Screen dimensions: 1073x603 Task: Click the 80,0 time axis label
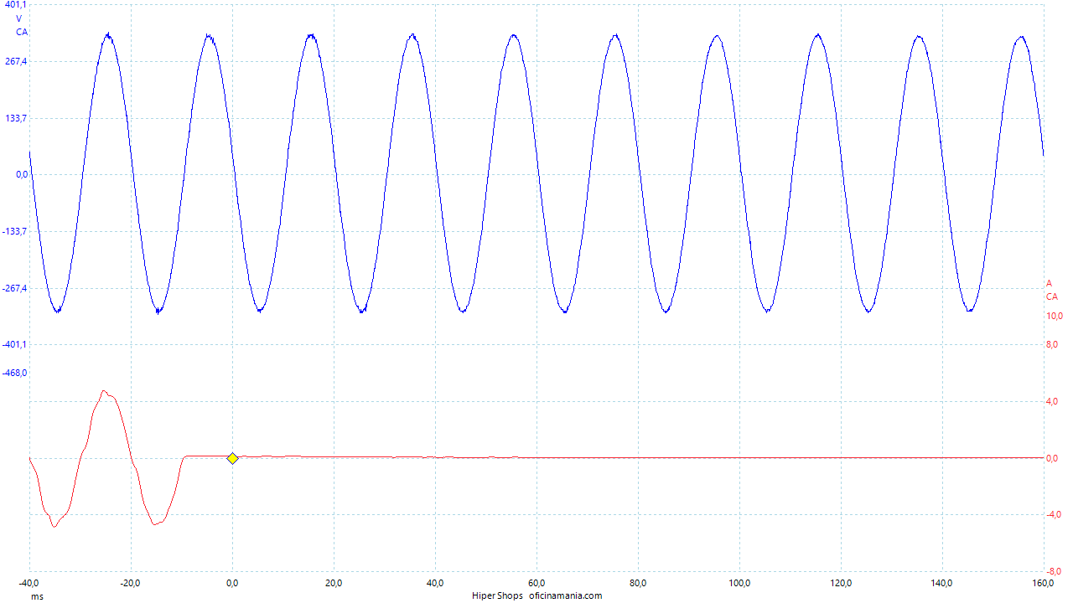(x=638, y=584)
